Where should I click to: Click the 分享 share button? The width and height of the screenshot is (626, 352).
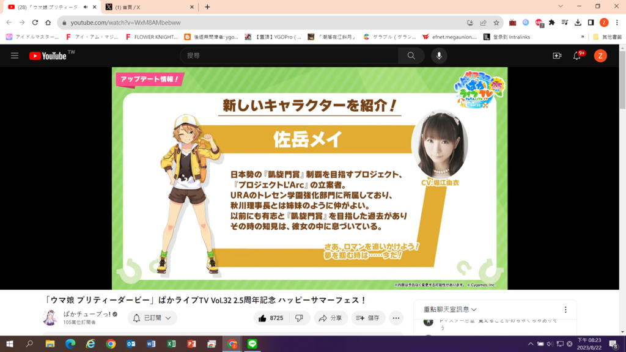[x=330, y=318]
